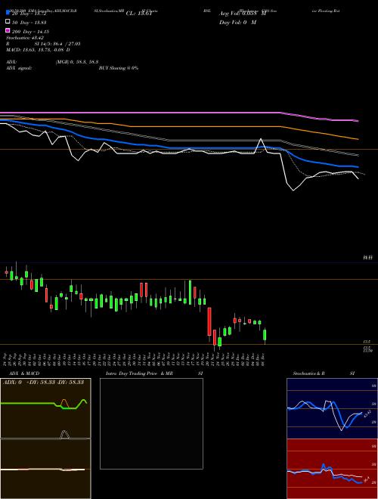The width and height of the screenshot is (378, 499).
Task: Click the 'ADX: 0 +DY: 58.33 -DY: 58.33' readout
Action: tap(43, 382)
